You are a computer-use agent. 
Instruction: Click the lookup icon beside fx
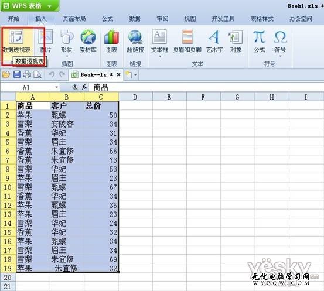[75, 87]
